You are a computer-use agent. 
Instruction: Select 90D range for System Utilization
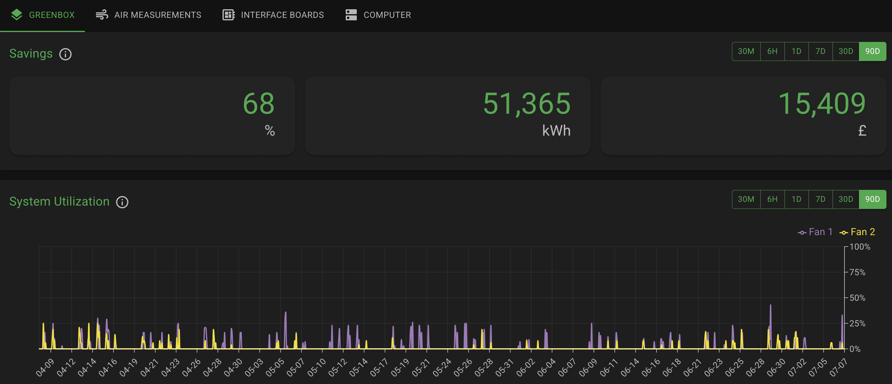pyautogui.click(x=873, y=199)
